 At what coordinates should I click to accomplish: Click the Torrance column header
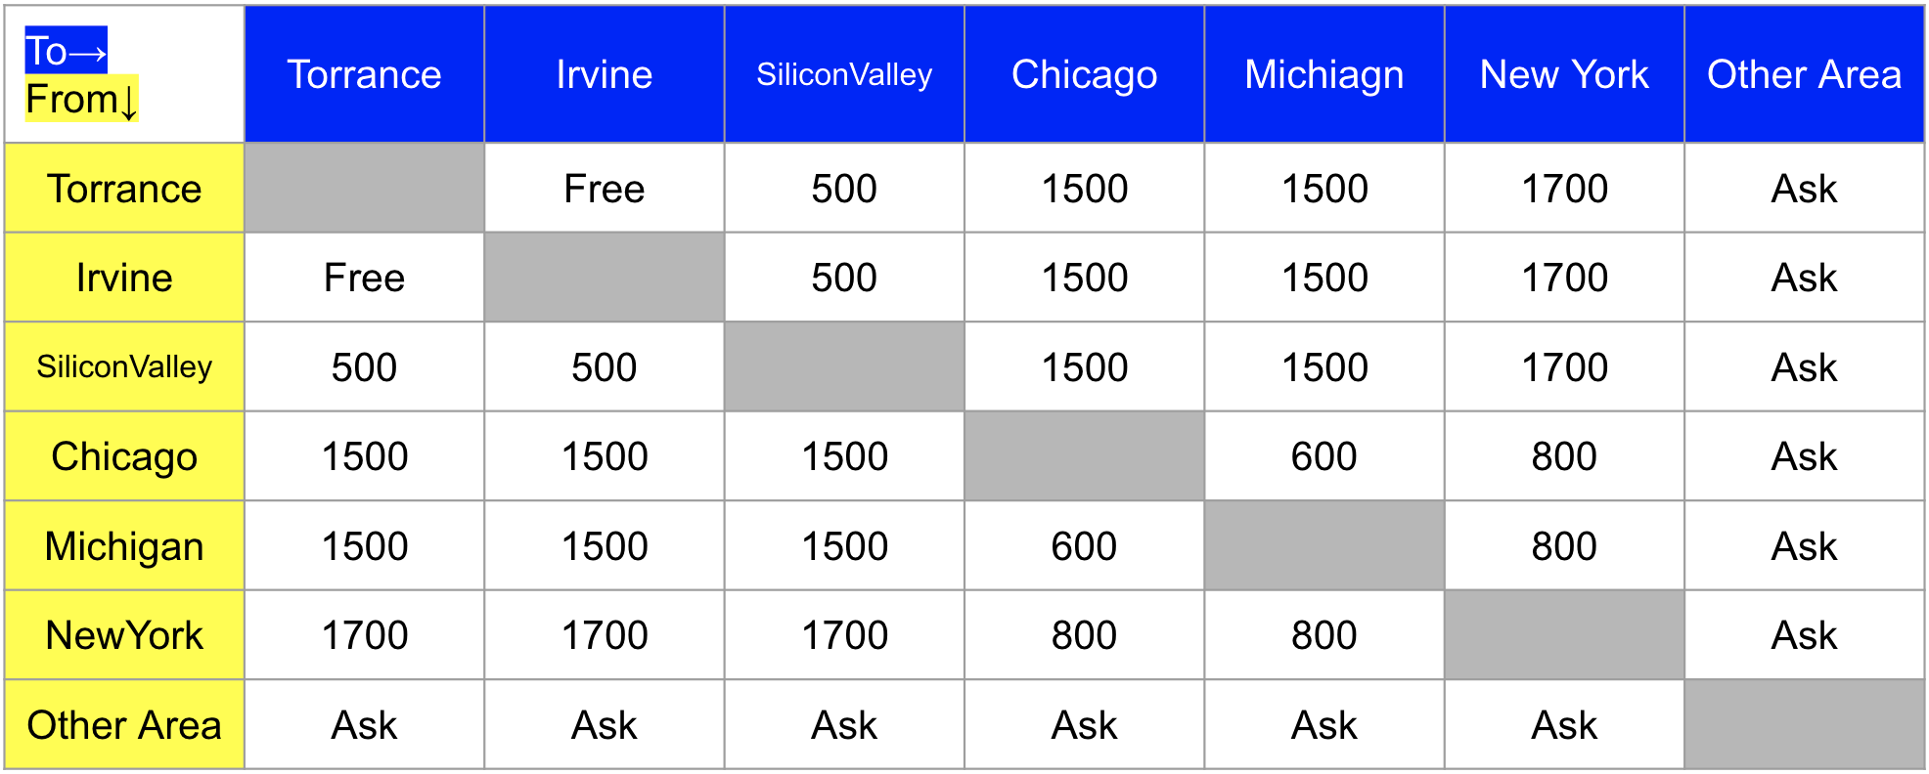point(364,74)
